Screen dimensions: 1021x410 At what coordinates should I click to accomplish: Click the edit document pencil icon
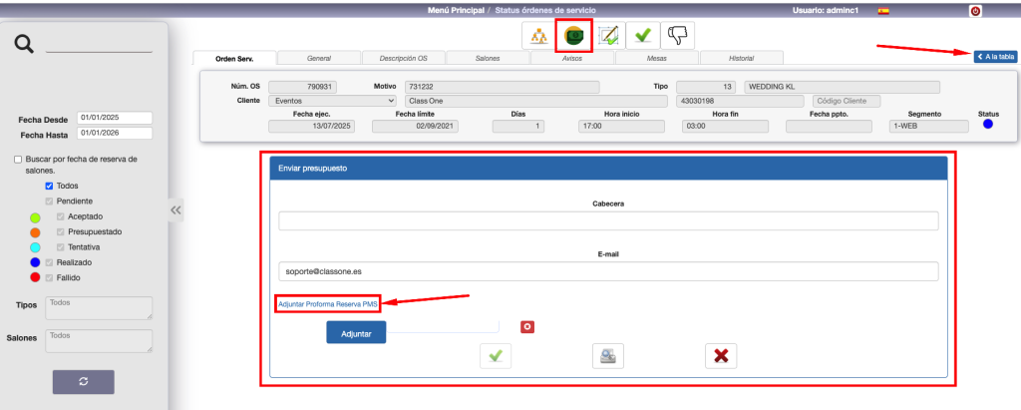click(x=608, y=36)
